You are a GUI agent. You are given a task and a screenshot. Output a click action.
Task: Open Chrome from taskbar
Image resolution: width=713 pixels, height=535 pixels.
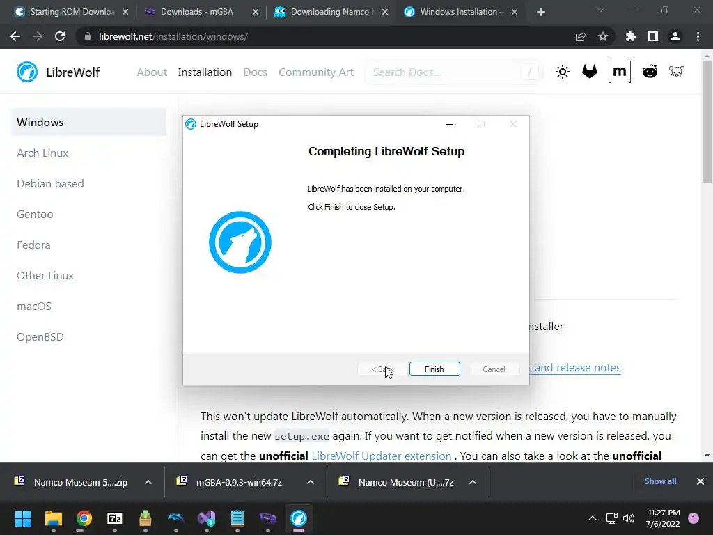coord(84,518)
